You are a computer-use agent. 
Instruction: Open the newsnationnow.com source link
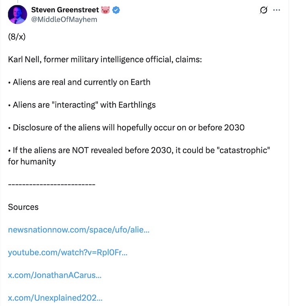[x=79, y=230]
